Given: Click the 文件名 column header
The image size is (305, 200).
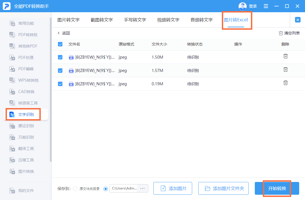Looking at the screenshot, I should [74, 44].
